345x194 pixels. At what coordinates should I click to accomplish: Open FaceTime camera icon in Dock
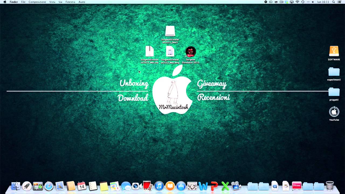[137, 186]
